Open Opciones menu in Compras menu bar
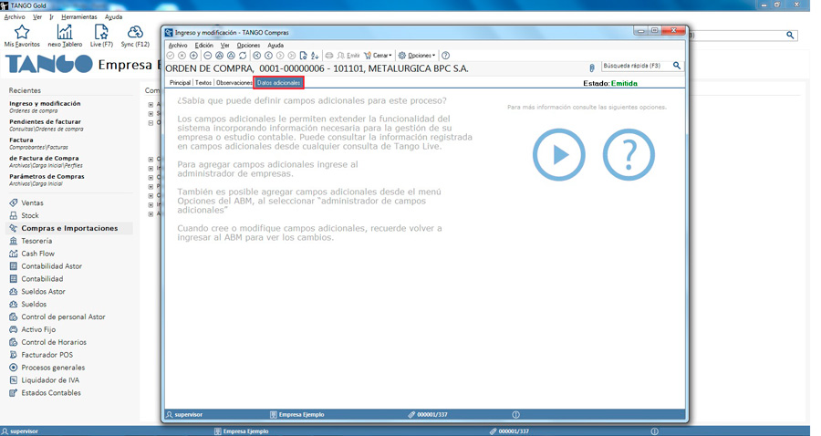The height and width of the screenshot is (436, 821). click(248, 46)
